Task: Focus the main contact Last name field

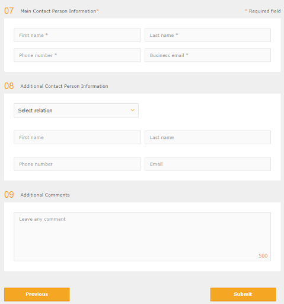Action: [208, 35]
